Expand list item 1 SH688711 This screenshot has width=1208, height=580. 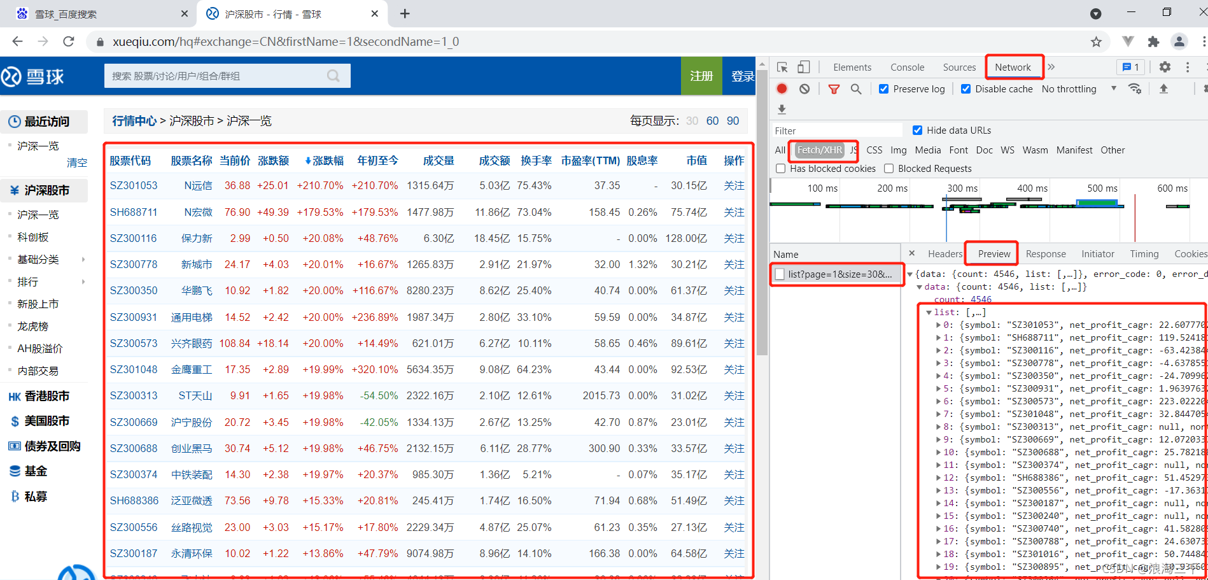tap(939, 338)
